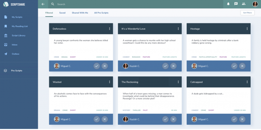Approve The Reckoning with checkmark button
The image size is (261, 130).
165,119
